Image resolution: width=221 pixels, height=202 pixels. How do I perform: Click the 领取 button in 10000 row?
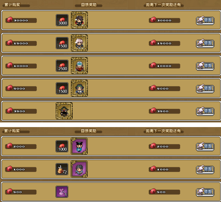pyautogui.click(x=205, y=66)
